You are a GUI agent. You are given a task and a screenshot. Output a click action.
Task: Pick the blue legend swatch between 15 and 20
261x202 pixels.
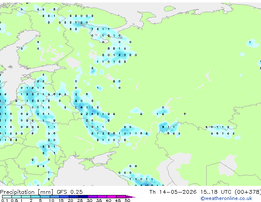point(64,197)
